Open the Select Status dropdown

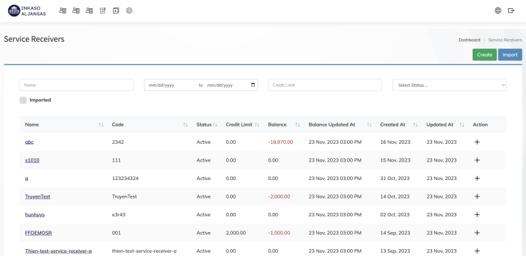449,85
